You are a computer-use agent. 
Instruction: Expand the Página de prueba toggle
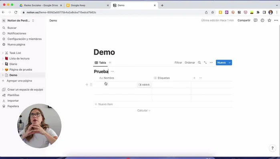click(x=3, y=70)
